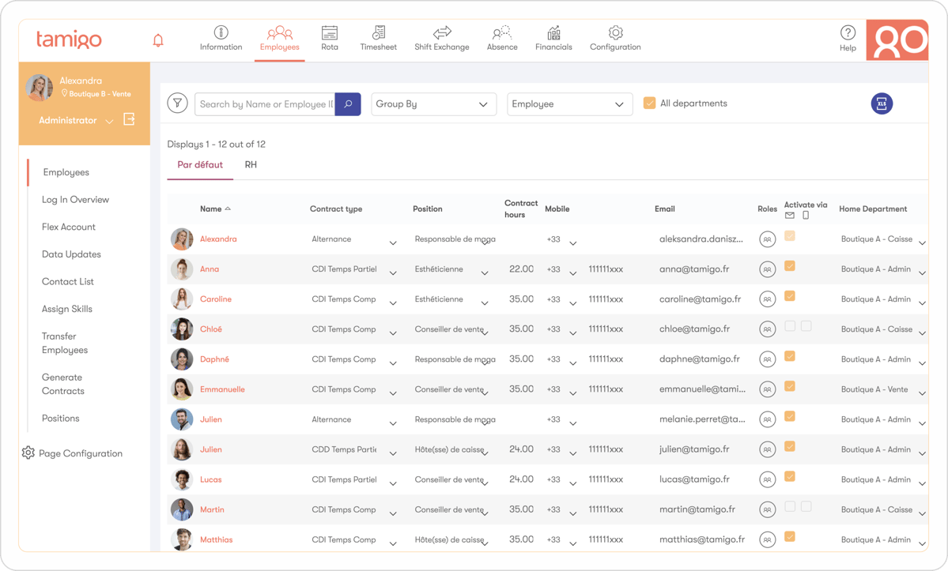This screenshot has width=948, height=571.
Task: Open Assign Skills in sidebar
Action: 67,309
